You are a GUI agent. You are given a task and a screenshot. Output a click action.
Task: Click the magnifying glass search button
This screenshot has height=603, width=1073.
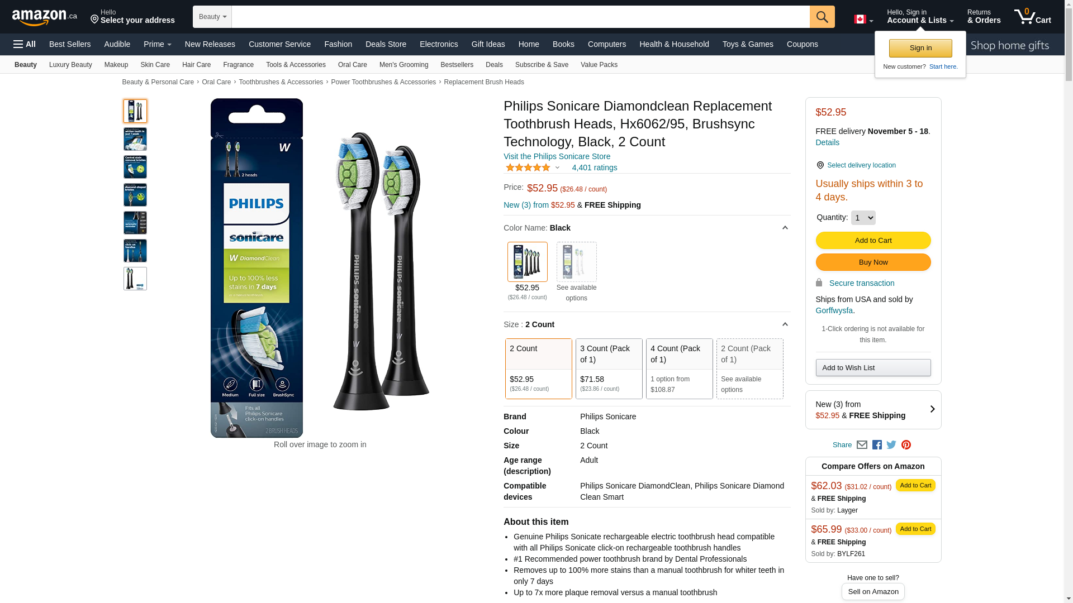[822, 17]
